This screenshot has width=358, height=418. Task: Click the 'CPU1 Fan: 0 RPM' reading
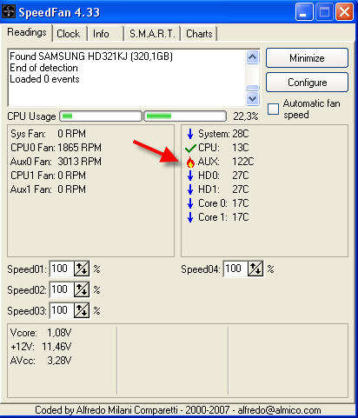pyautogui.click(x=48, y=176)
